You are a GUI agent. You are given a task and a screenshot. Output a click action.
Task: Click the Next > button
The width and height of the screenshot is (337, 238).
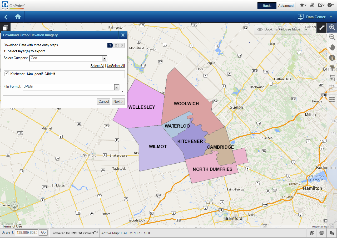click(x=118, y=101)
